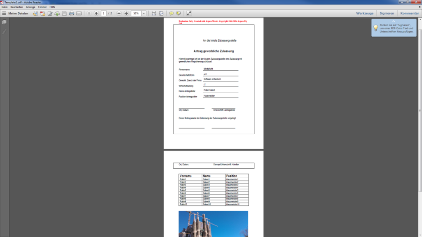Click the An die lokale Zulassungsstelle text
The width and height of the screenshot is (422, 237).
pyautogui.click(x=220, y=41)
